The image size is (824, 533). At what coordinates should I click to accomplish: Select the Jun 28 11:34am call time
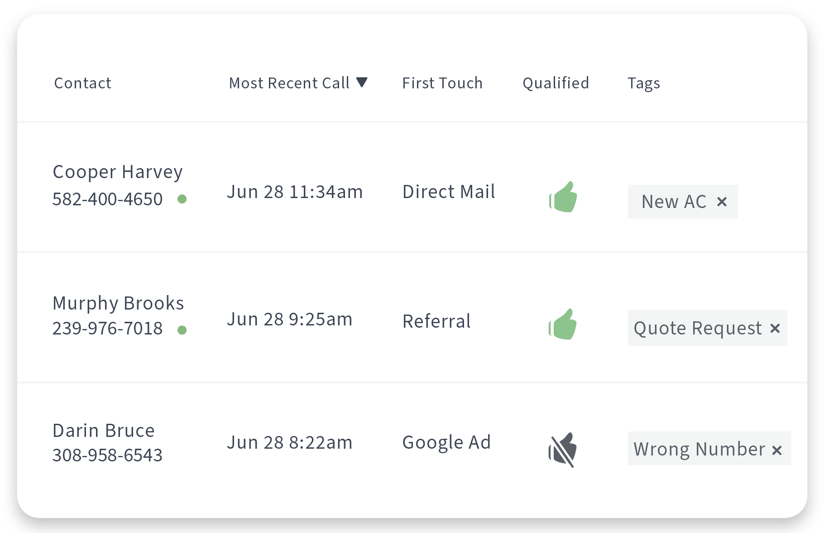pos(295,192)
